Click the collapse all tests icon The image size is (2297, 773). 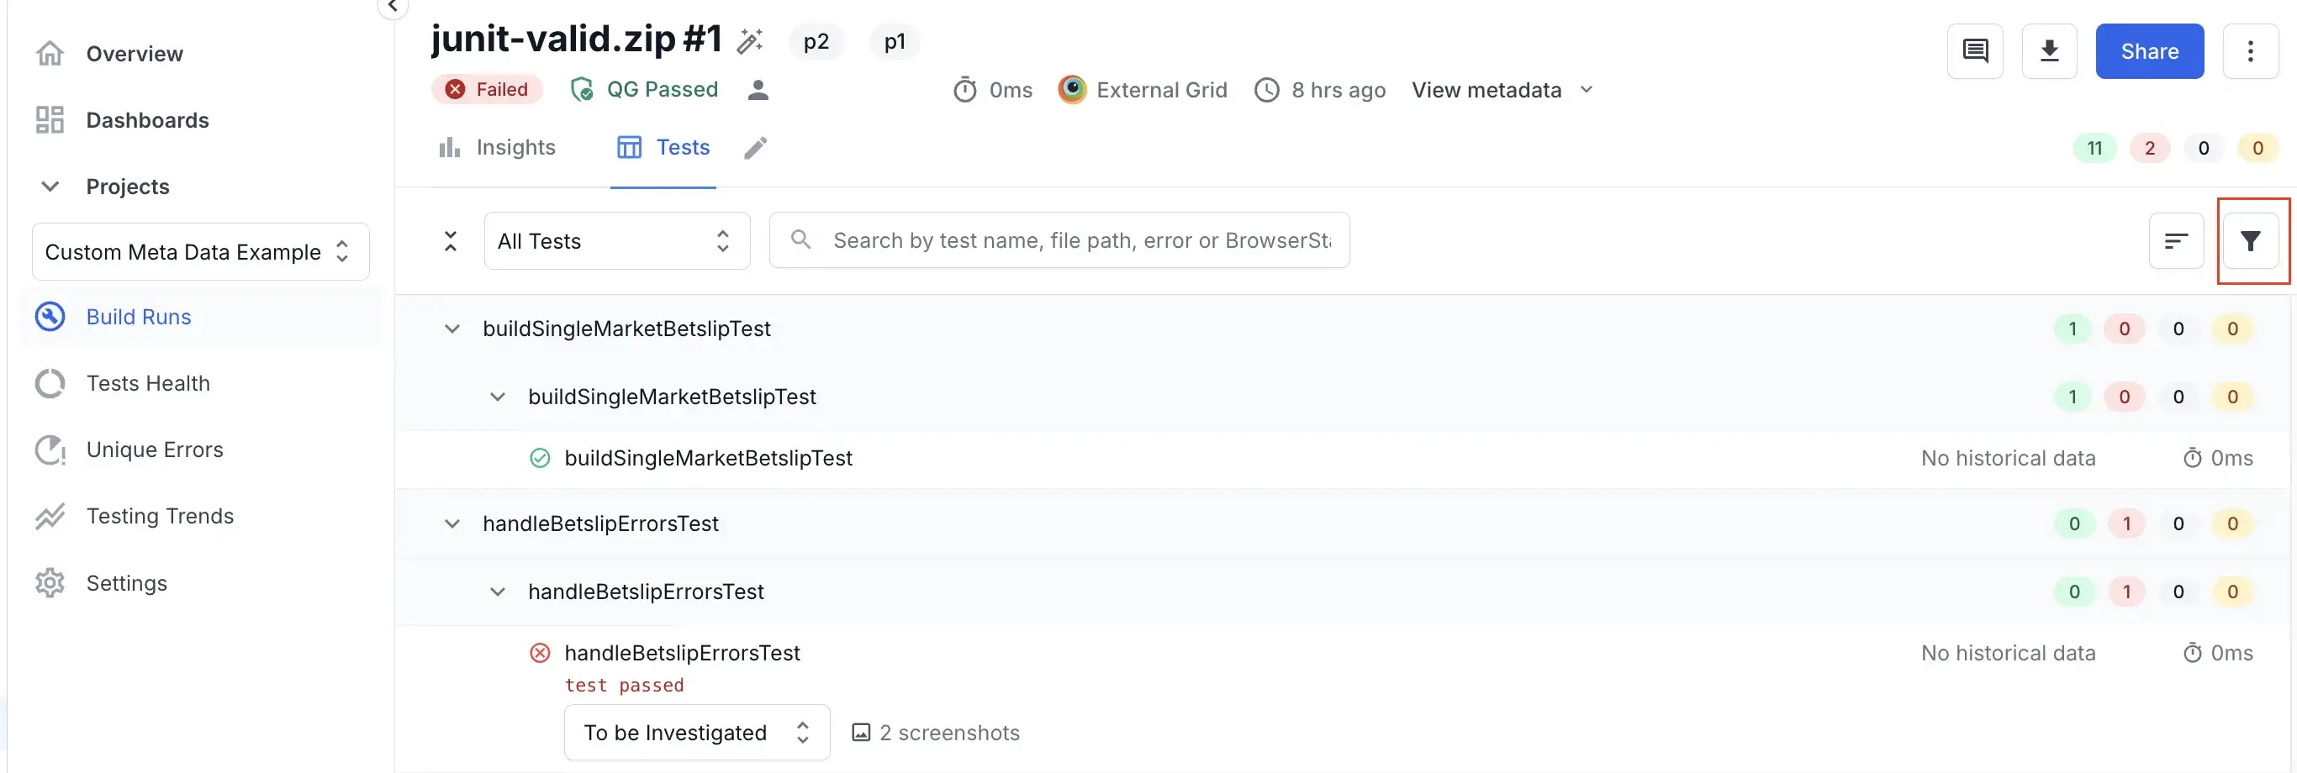click(x=451, y=241)
